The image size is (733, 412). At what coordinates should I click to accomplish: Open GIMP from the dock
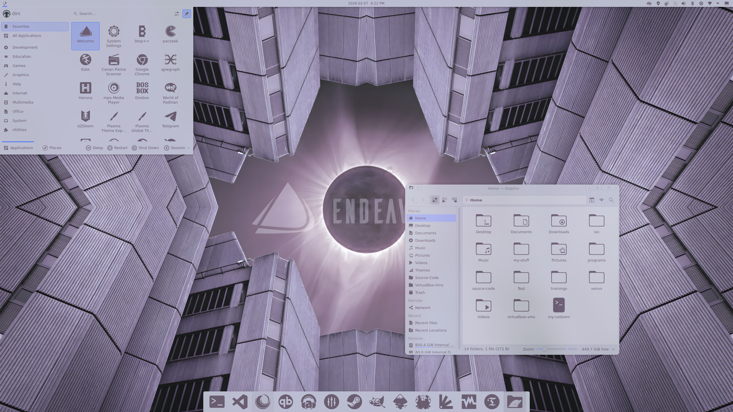pyautogui.click(x=377, y=402)
